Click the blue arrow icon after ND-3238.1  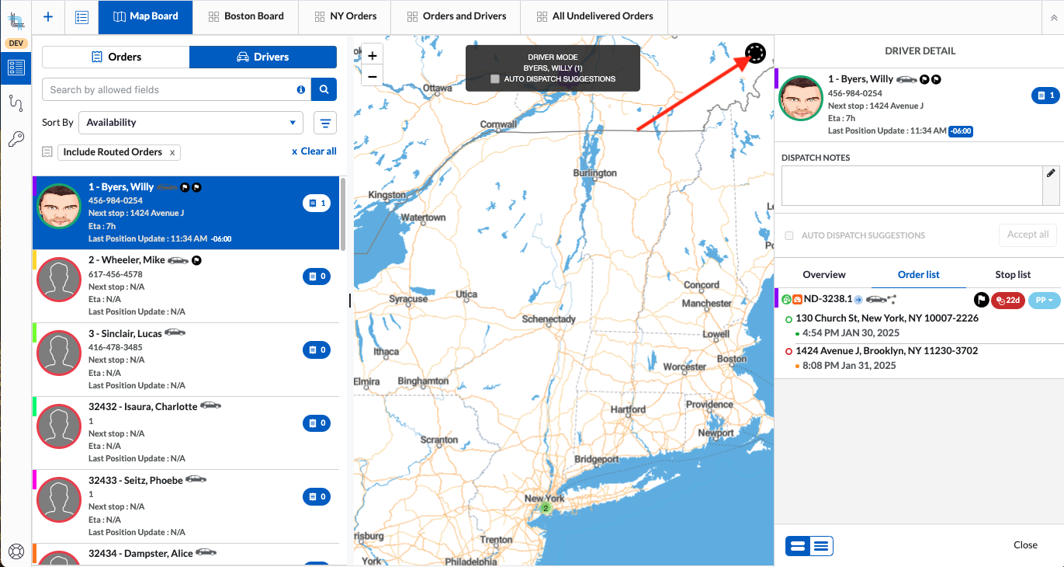(858, 299)
